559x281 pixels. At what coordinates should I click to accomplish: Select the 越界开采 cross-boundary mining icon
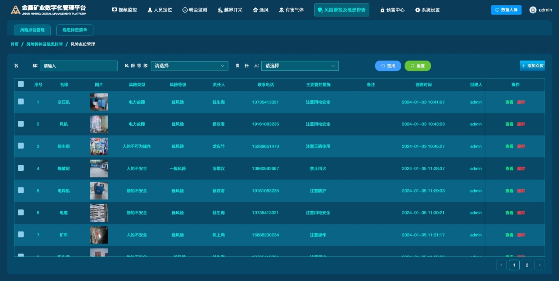click(220, 10)
